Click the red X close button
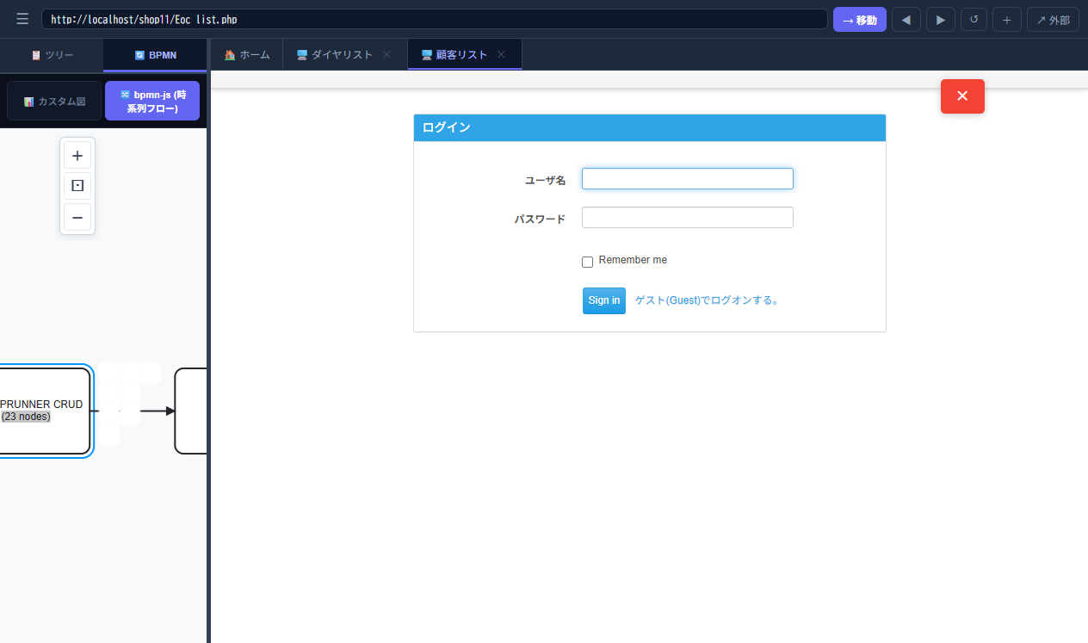 [961, 96]
